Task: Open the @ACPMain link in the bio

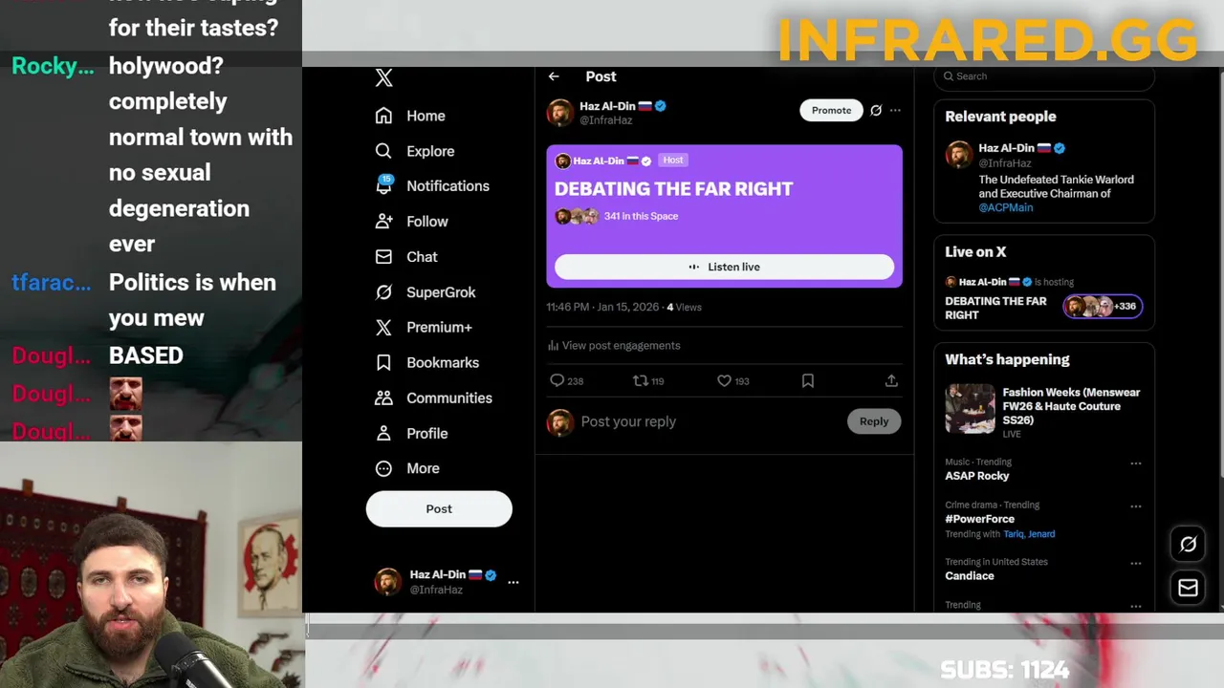Action: pos(1005,207)
